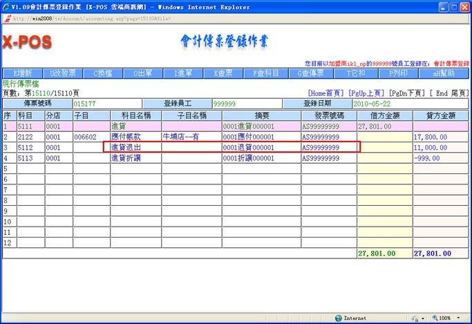Click the 登錄日期 field showing 2010-05-22
This screenshot has height=324, width=472.
point(409,104)
